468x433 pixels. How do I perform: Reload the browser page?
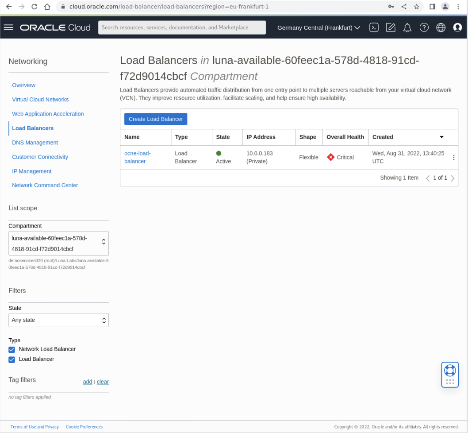tap(35, 7)
